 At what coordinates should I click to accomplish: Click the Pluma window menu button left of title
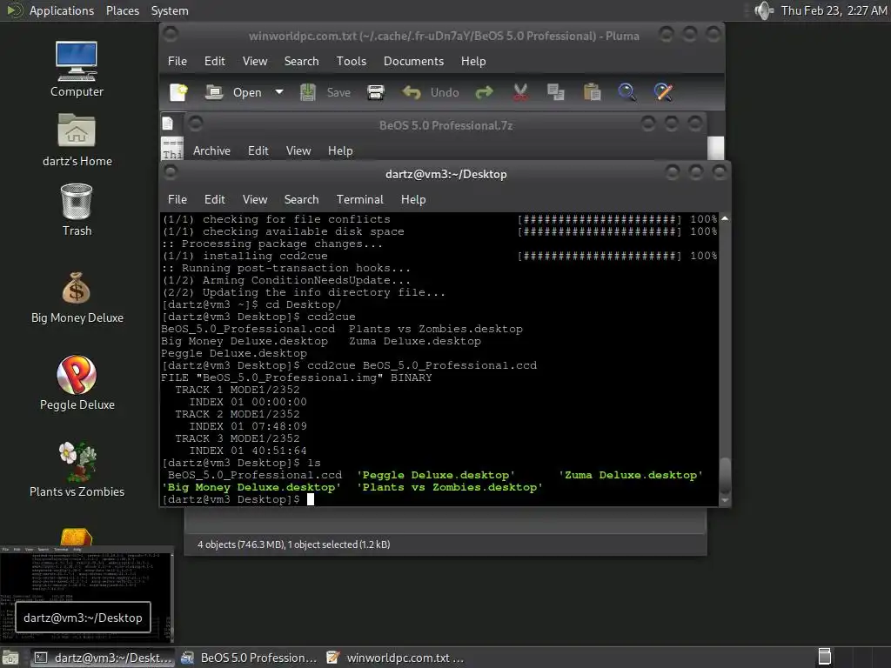pyautogui.click(x=170, y=34)
